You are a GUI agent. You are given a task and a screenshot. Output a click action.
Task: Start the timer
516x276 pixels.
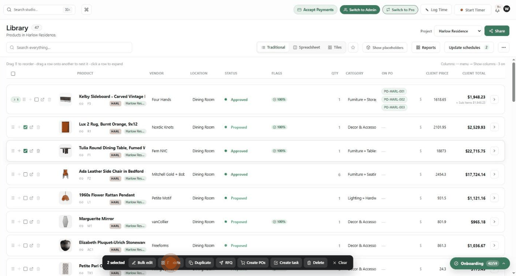point(473,10)
